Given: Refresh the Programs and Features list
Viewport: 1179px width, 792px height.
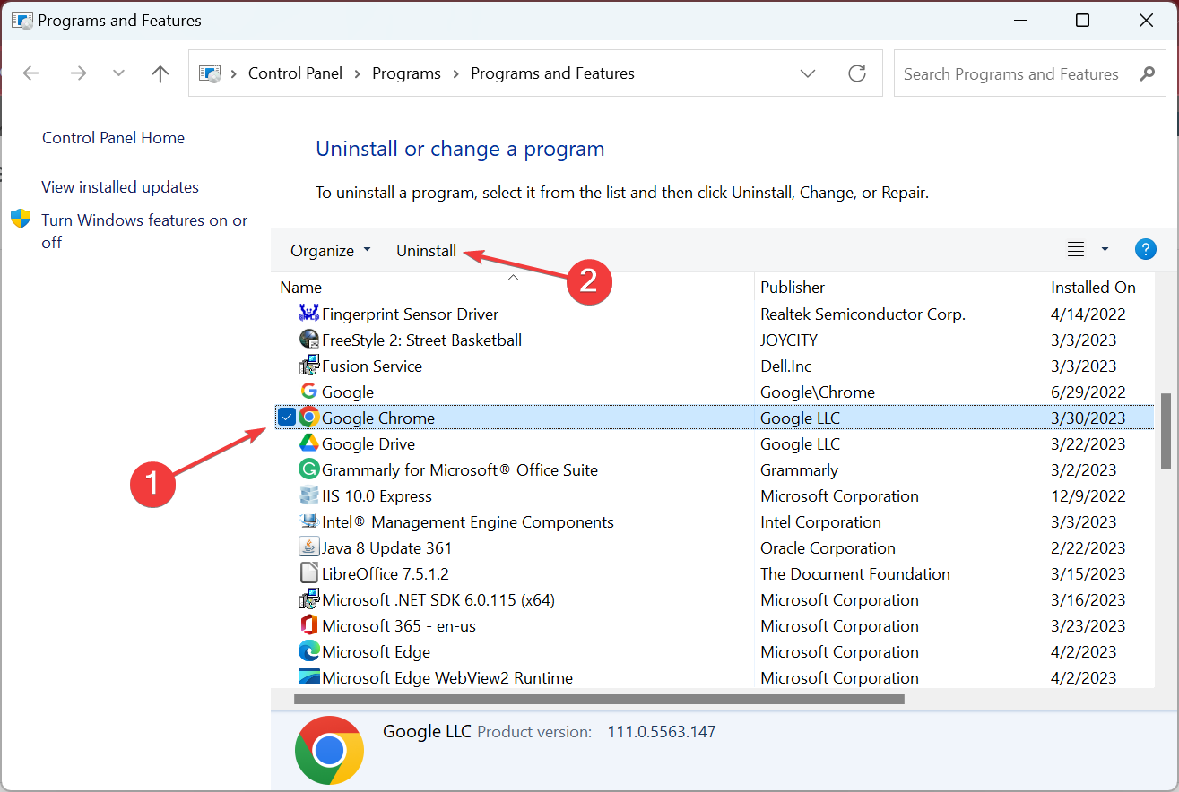Looking at the screenshot, I should [857, 73].
